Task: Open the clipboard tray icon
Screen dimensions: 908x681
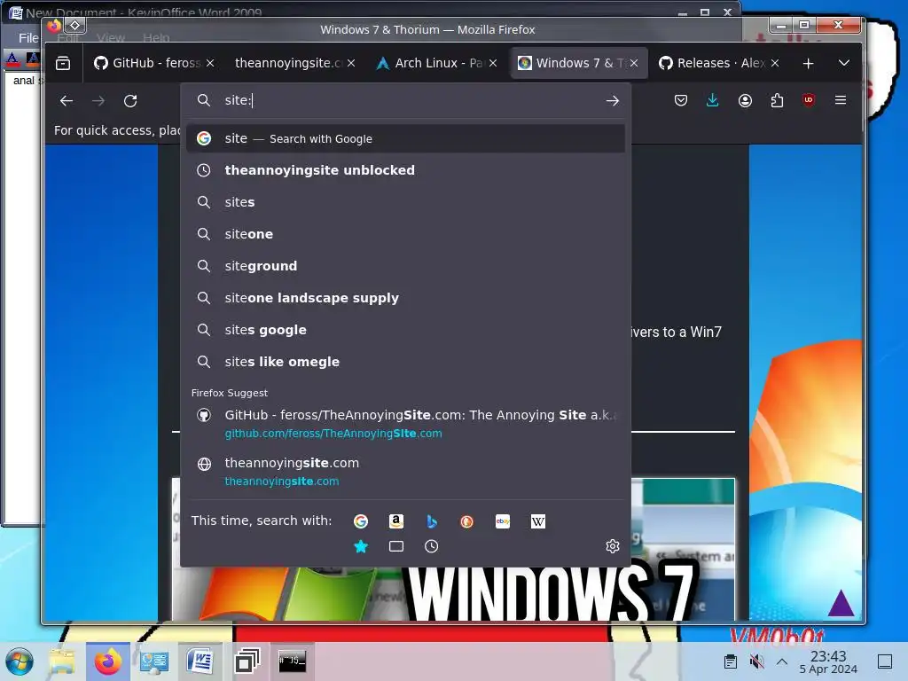Action: 731,661
